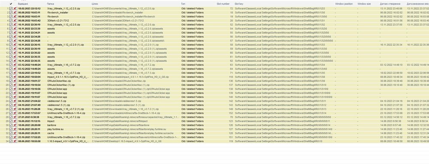This screenshot has width=429, height=164.
Task: Toggle the select-all checkmark in the header
Action: pyautogui.click(x=11, y=4)
